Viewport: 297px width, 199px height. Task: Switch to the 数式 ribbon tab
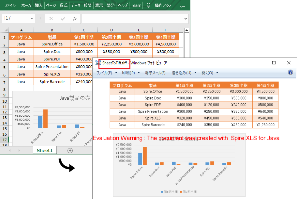(x=64, y=5)
